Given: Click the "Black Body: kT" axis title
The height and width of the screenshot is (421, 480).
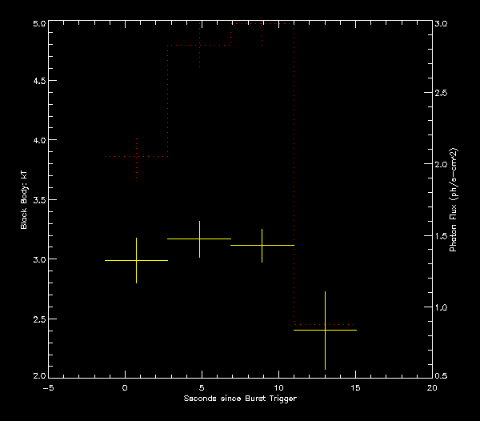Looking at the screenshot, I should [x=24, y=201].
